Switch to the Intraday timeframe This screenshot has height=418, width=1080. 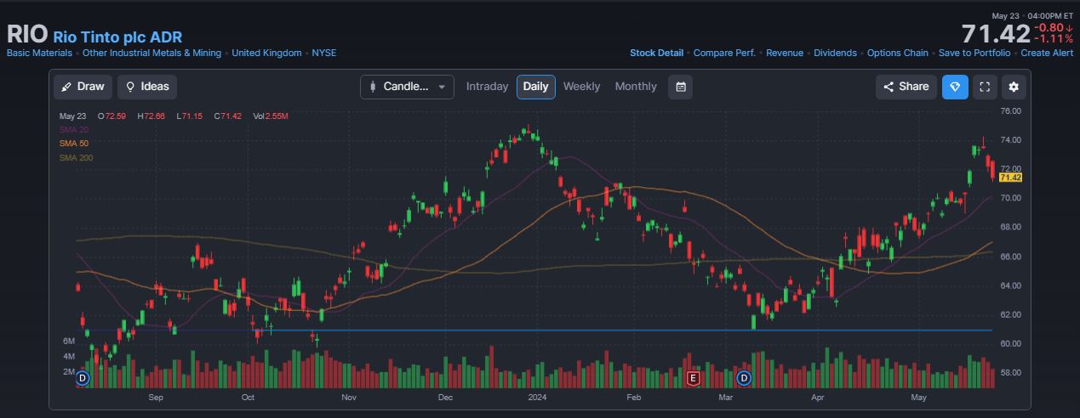click(x=487, y=87)
